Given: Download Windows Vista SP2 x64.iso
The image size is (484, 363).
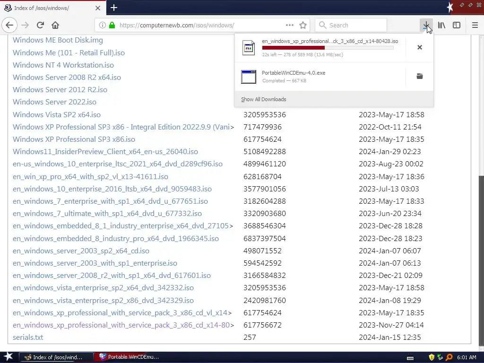Looking at the screenshot, I should click(x=57, y=115).
